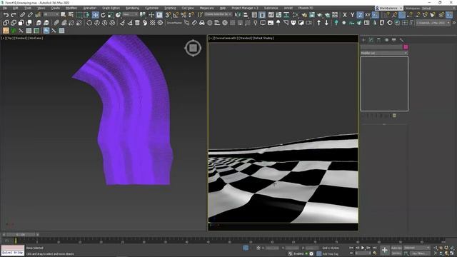The height and width of the screenshot is (257, 457).
Task: Click Add Time Tag
Action: click(x=331, y=254)
